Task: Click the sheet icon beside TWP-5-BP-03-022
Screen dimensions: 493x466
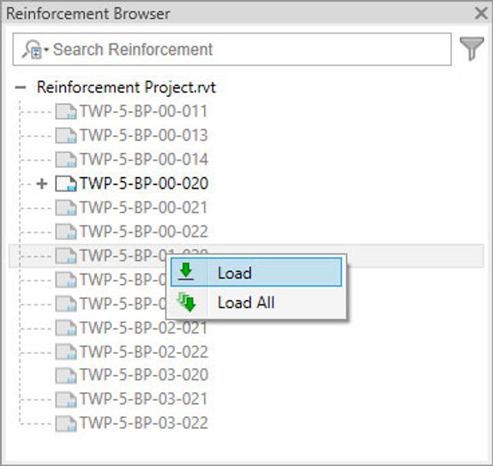Action: point(66,424)
